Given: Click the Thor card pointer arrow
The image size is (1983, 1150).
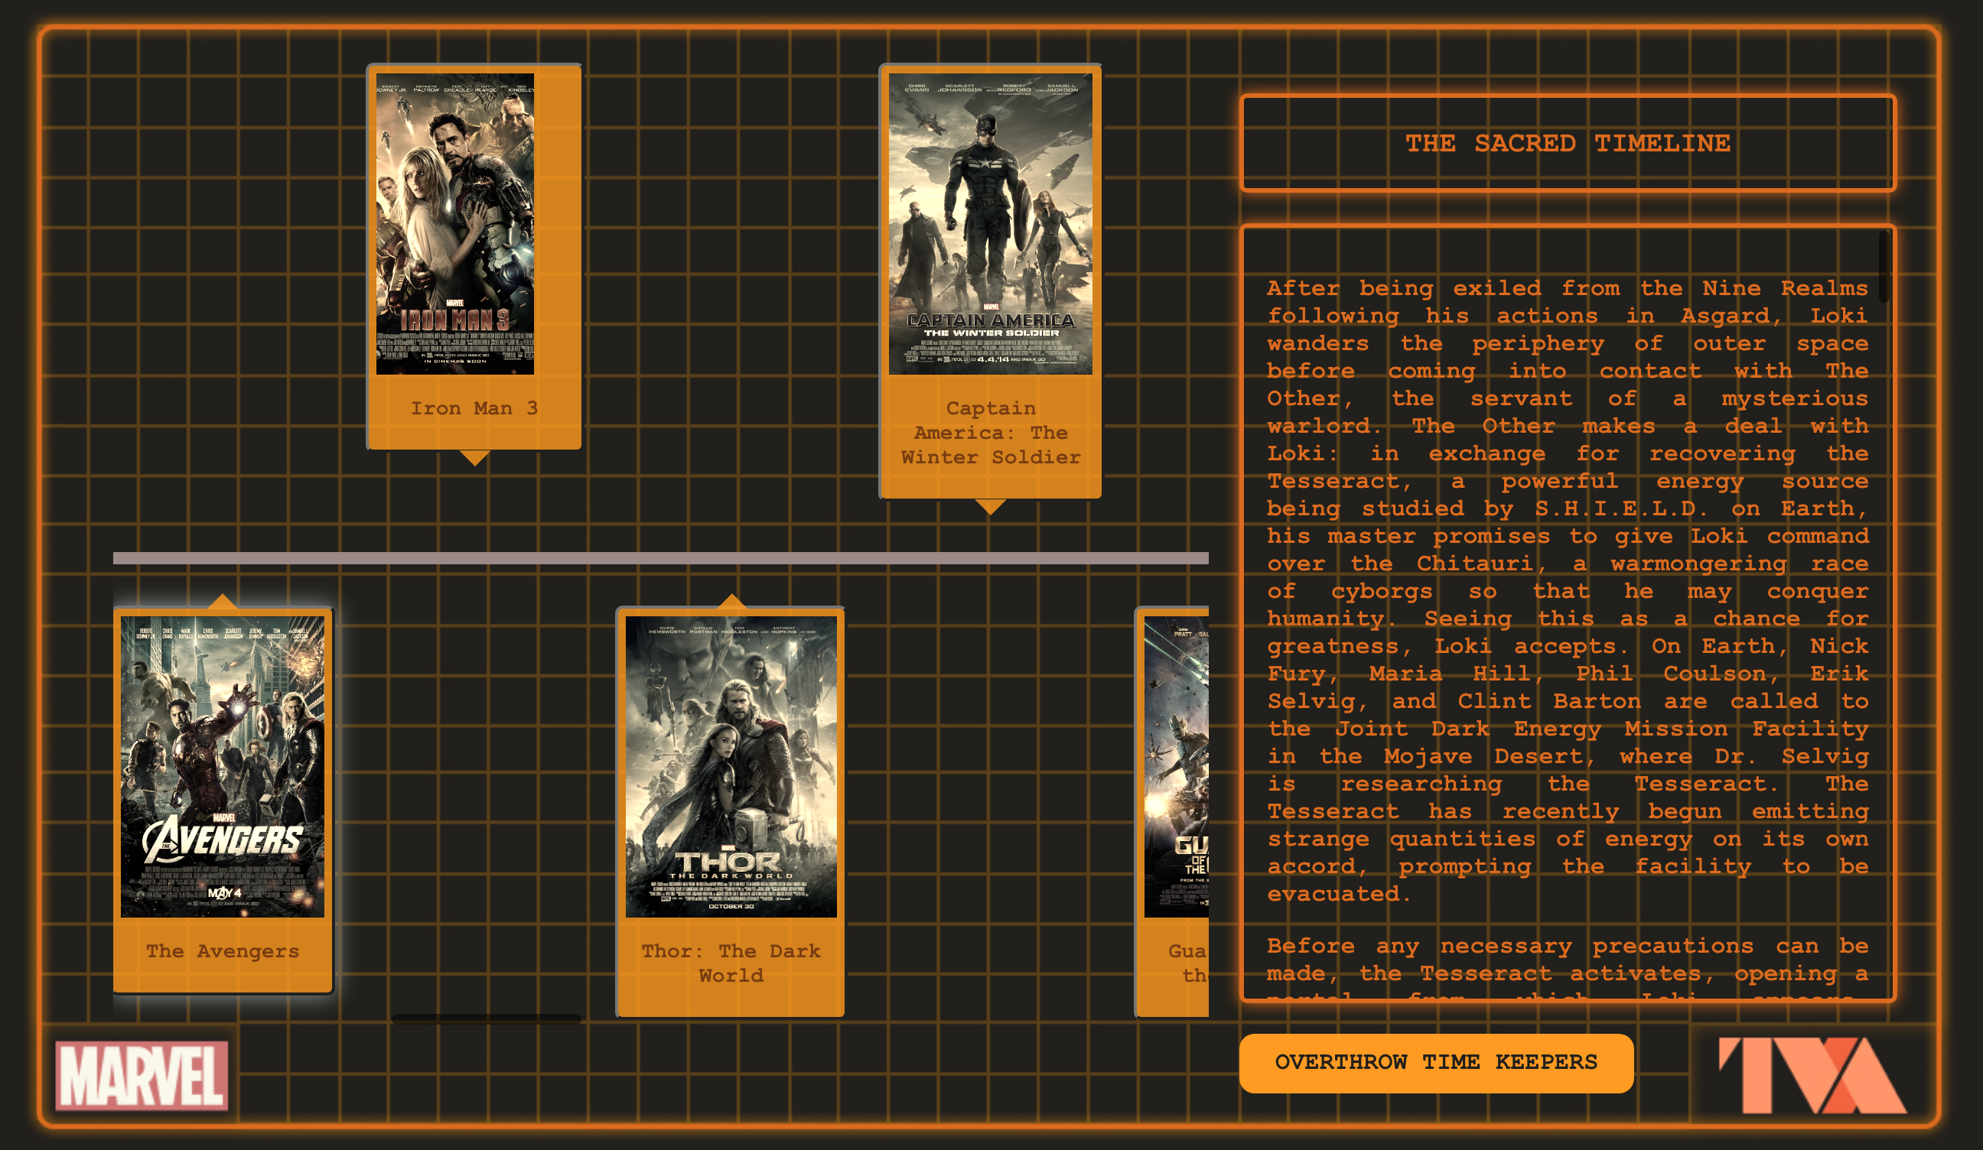Looking at the screenshot, I should point(732,602).
